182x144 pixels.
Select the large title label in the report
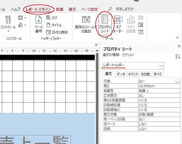tap(35, 140)
